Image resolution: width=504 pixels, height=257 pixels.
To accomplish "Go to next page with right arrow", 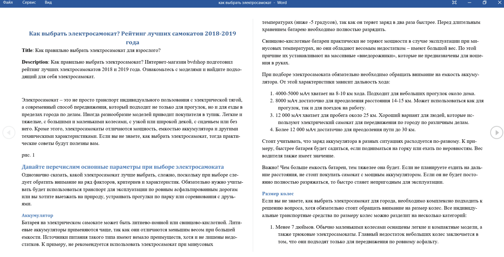I will coord(496,132).
